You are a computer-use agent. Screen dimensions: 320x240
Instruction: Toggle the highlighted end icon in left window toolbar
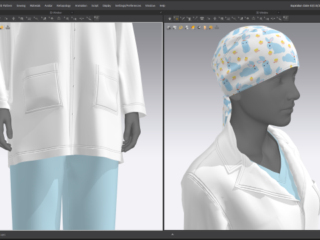(97, 19)
